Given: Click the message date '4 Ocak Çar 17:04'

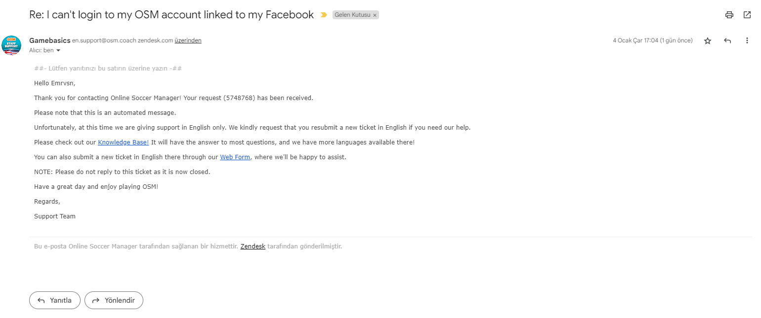Looking at the screenshot, I should (635, 40).
